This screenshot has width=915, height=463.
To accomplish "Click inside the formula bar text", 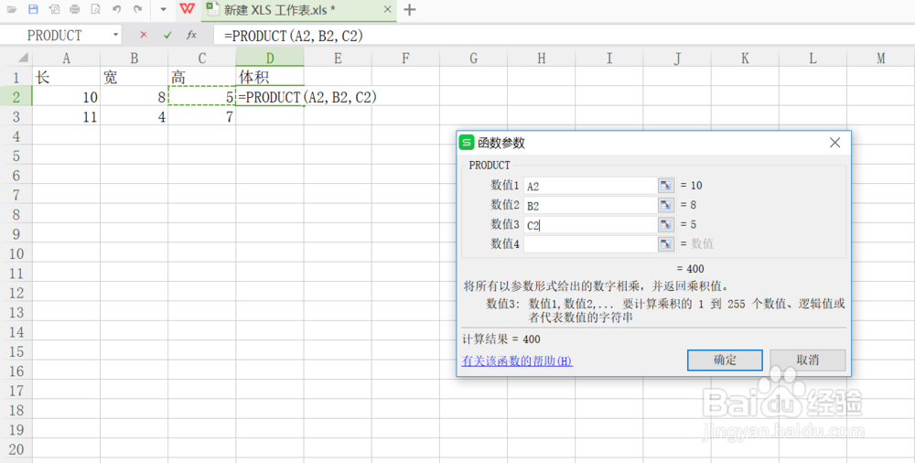I will click(294, 36).
